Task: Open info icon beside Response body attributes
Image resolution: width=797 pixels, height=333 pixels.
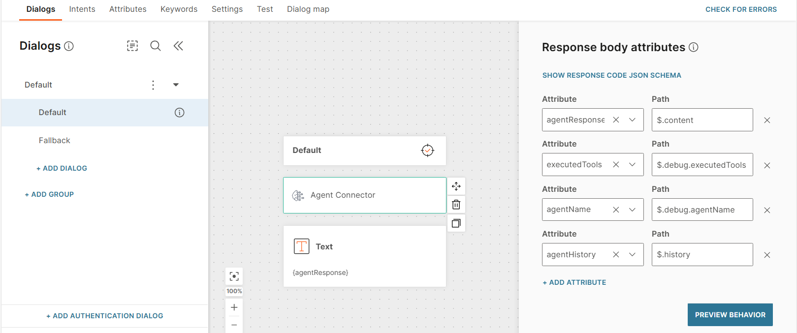Action: (694, 47)
